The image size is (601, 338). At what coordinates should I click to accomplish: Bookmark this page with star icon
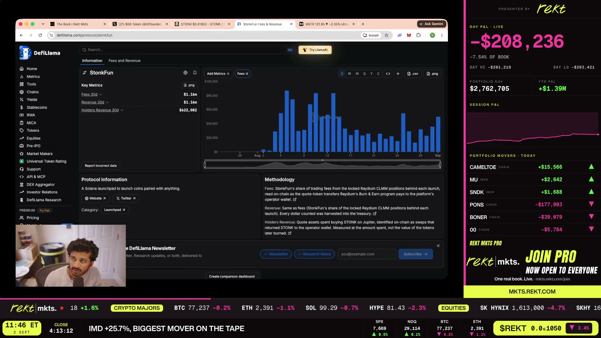click(x=387, y=35)
